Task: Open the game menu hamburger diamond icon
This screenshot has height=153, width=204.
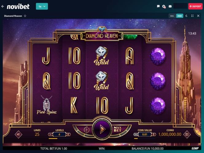Action: [187, 134]
